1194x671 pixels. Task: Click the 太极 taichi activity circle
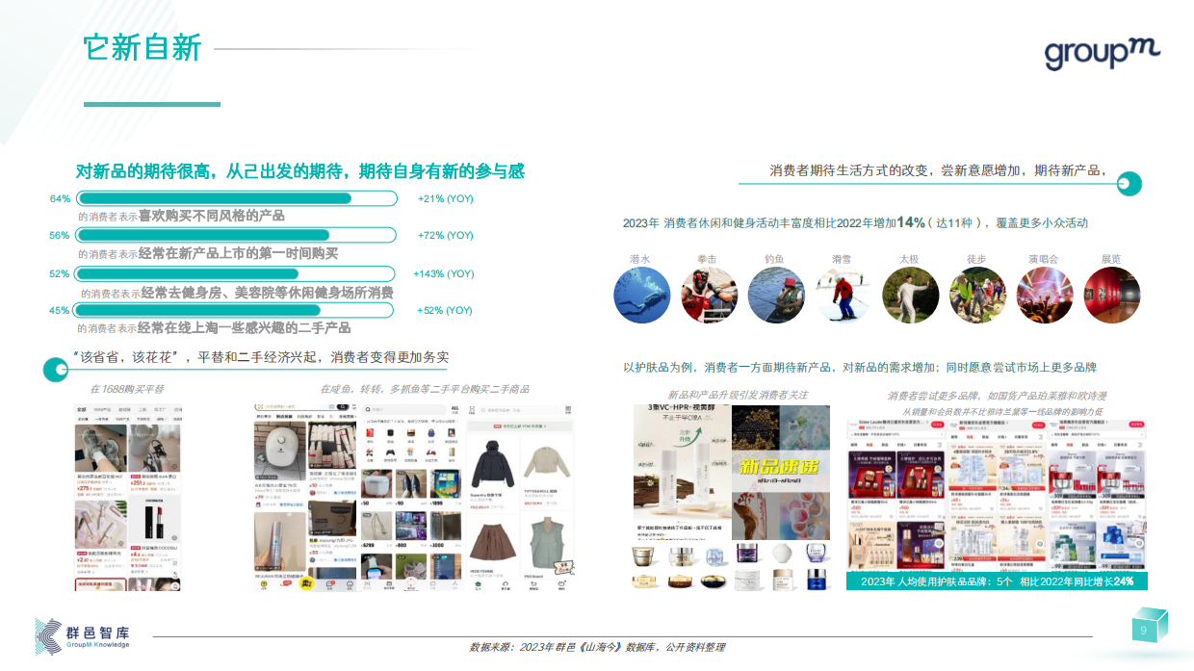(911, 295)
